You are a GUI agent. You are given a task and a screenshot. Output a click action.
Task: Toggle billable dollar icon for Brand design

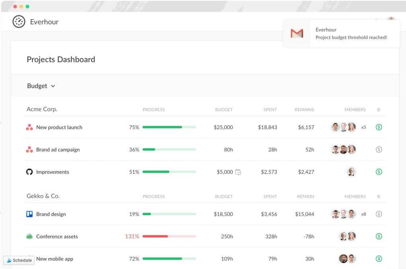point(379,214)
